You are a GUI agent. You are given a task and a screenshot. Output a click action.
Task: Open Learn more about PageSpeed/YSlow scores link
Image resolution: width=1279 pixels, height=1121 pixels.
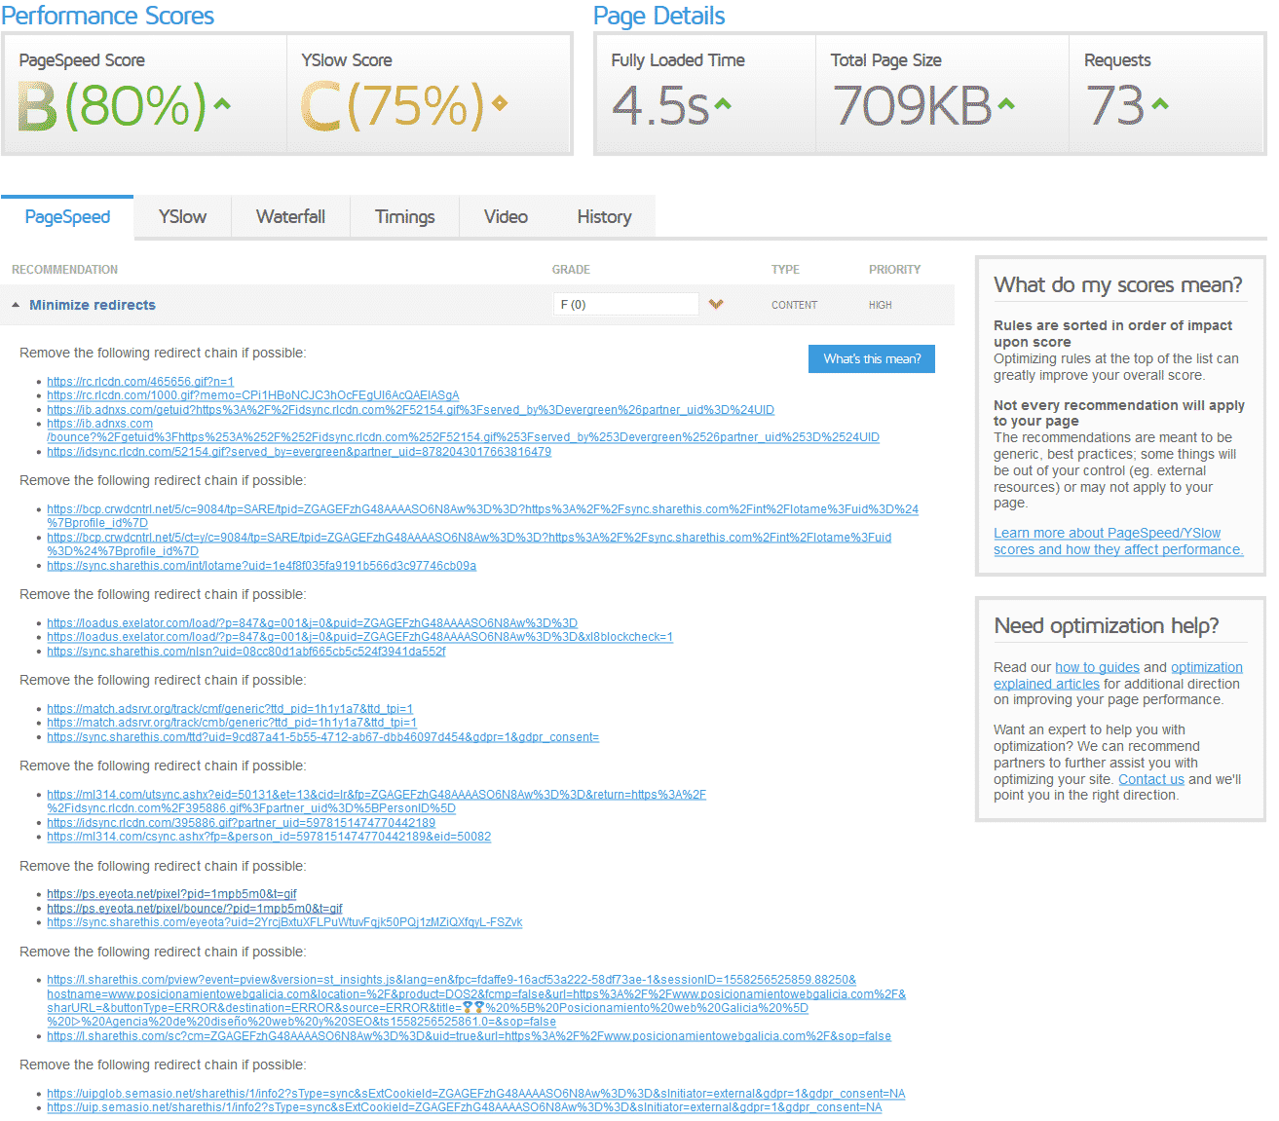1118,542
